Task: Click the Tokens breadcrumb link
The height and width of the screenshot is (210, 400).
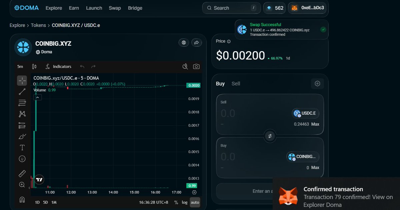Action: [38, 25]
